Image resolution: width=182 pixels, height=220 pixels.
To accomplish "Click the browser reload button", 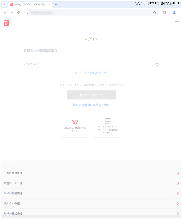I will [18, 13].
